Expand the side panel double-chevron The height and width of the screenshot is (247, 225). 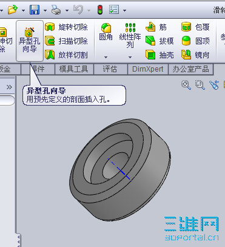(x=9, y=87)
